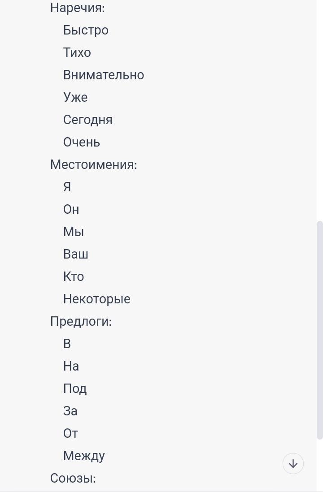Select the pronoun «Я»
Image resolution: width=323 pixels, height=492 pixels.
(67, 187)
